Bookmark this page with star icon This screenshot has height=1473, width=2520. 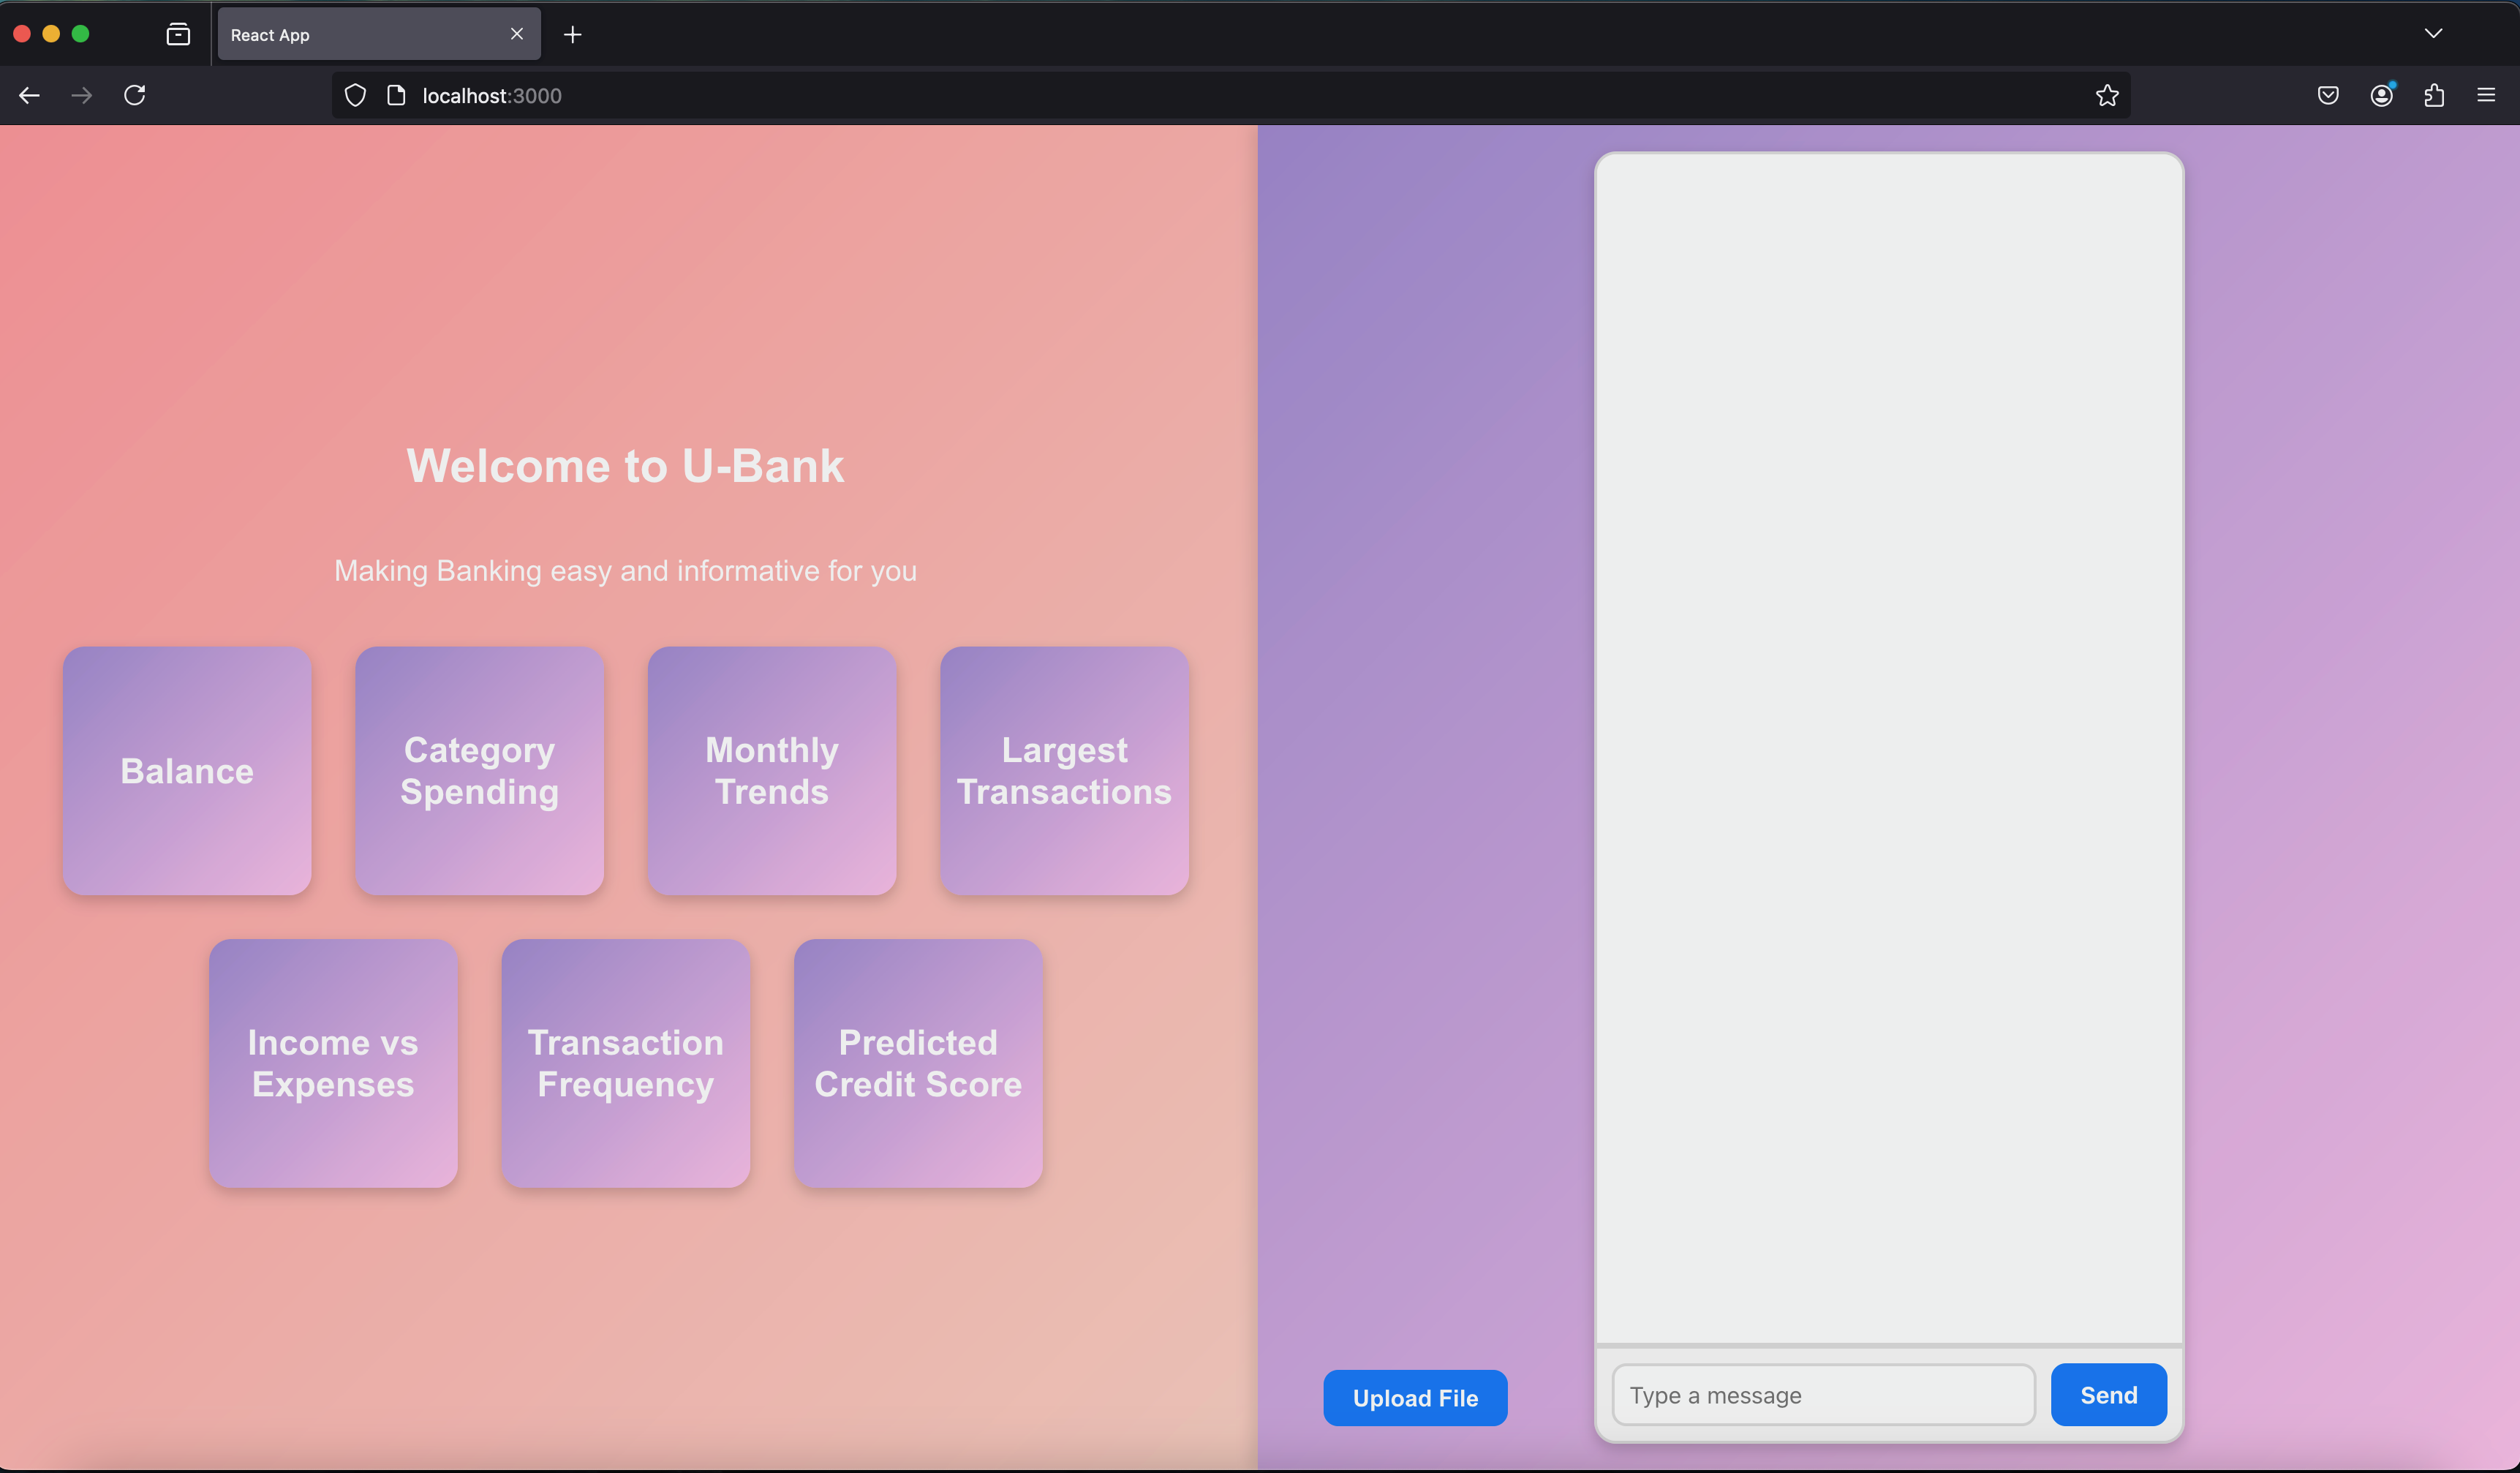pyautogui.click(x=2107, y=95)
